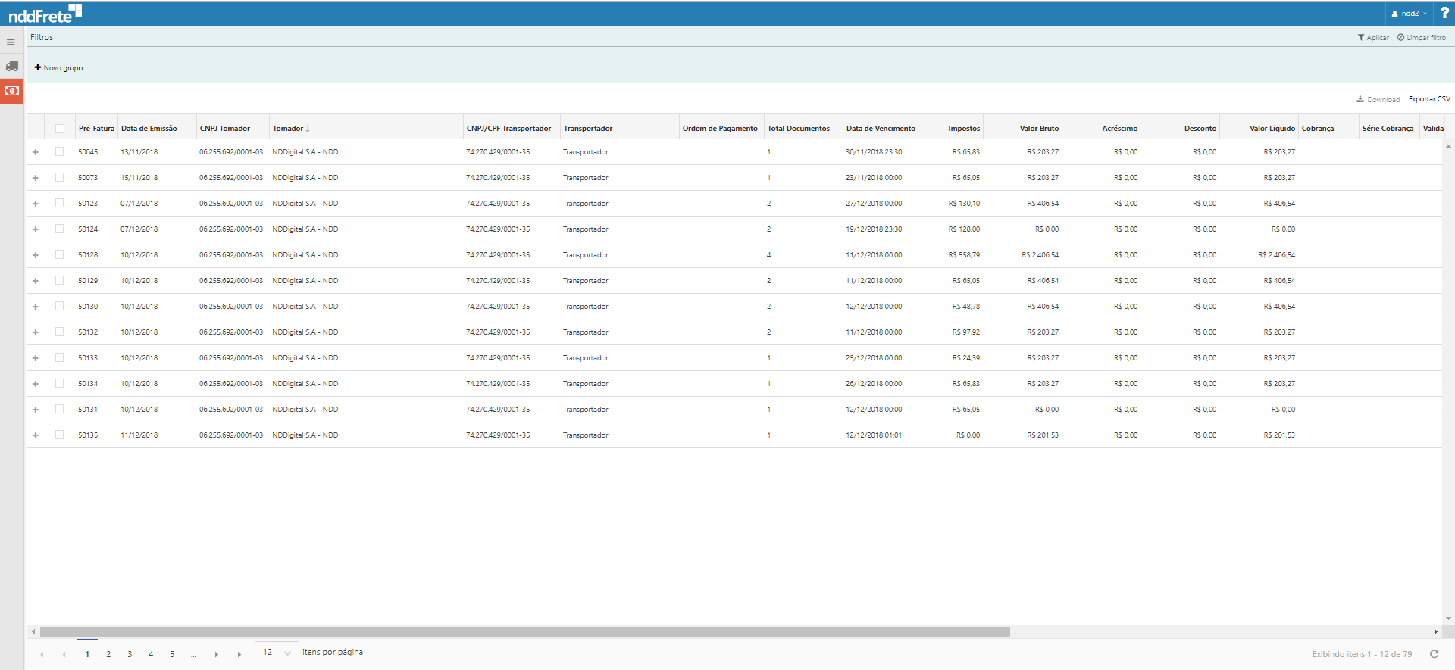Screen dimensions: 1455x670
Task: Click Limpar filtro to clear filters
Action: point(1422,38)
